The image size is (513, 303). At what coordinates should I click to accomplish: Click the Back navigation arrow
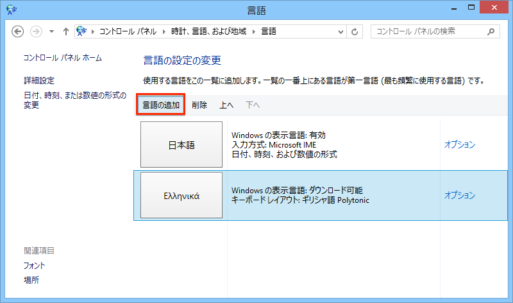(17, 31)
